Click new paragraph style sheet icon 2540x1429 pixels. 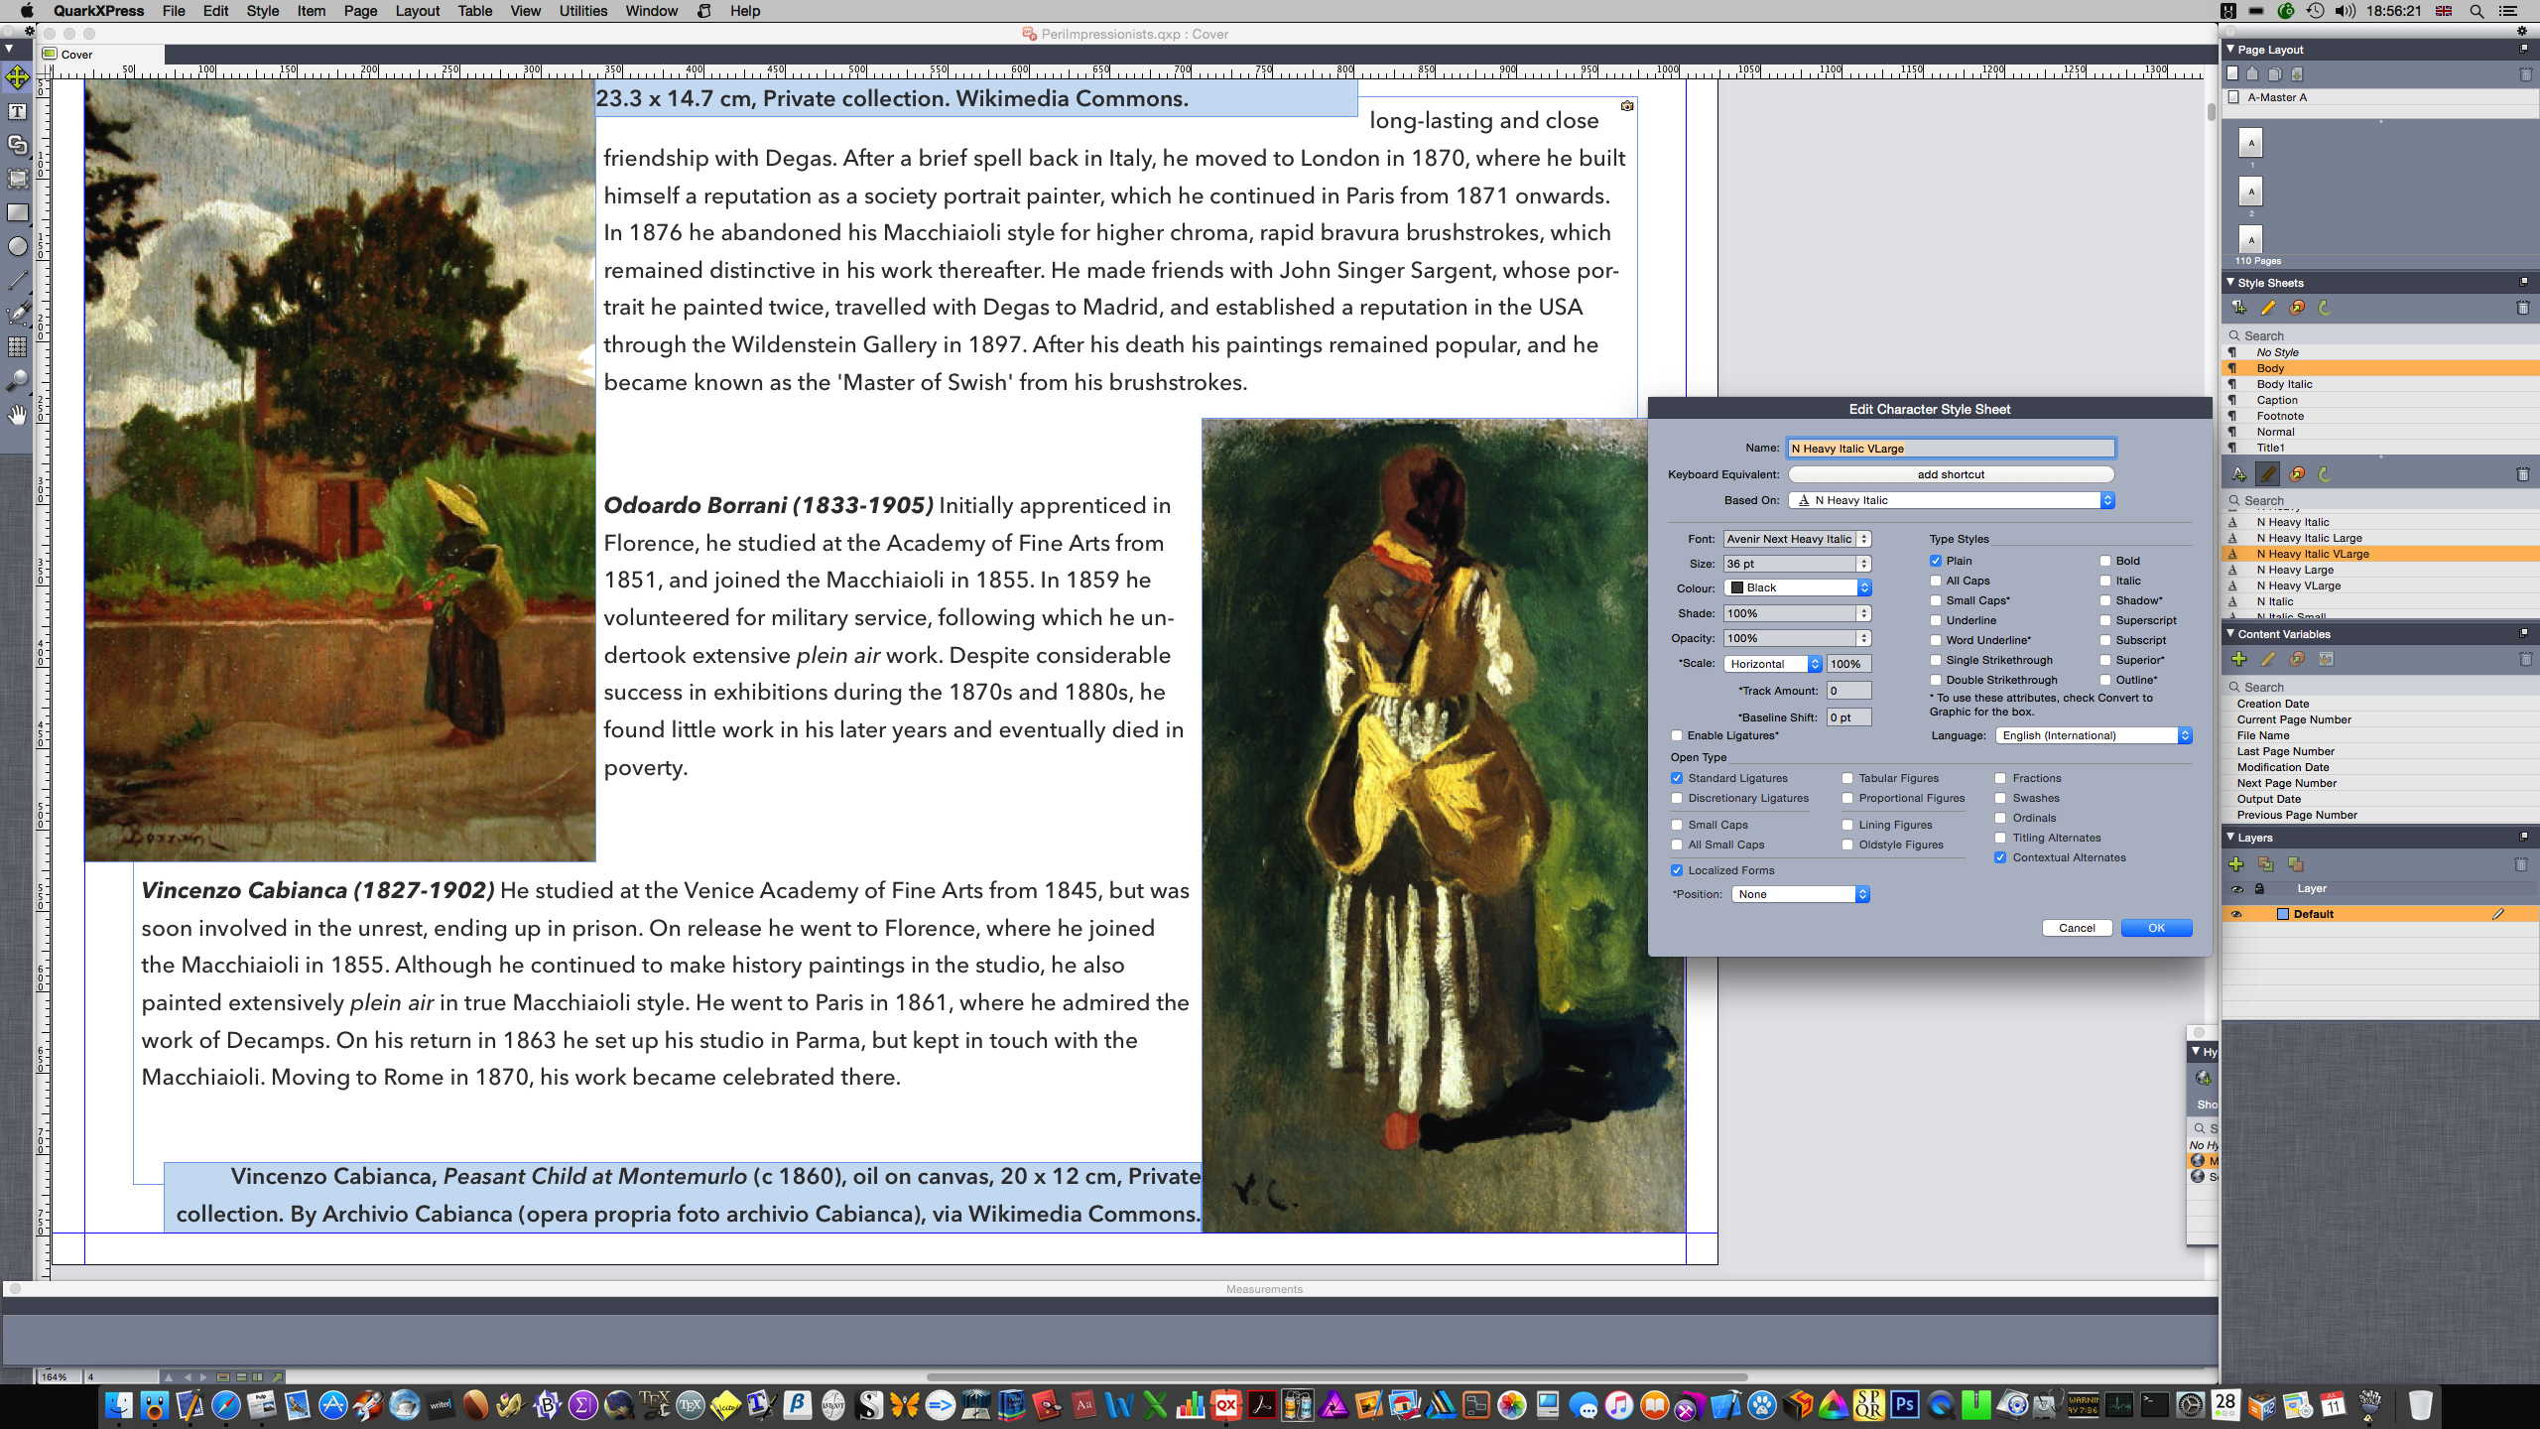click(x=2239, y=308)
